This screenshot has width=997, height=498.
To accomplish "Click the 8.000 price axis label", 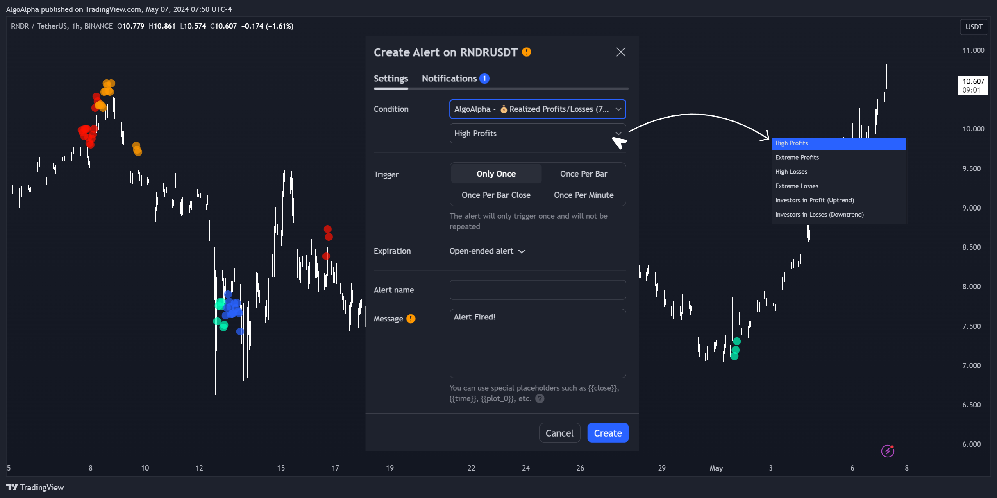I will tap(971, 287).
